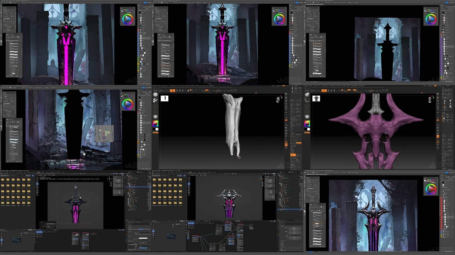Screen dimensions: 455x255
Task: Click navigation axis gizmo in bottom-middle Blender viewport
Action: (262, 179)
